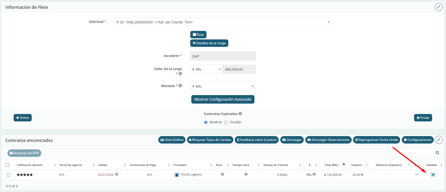
Task: Open the Ruta info icon in table row
Action: click(222, 174)
